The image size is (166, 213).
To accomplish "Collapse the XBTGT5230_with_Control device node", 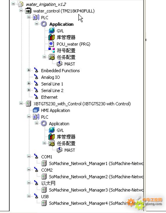I will tap(21, 103).
